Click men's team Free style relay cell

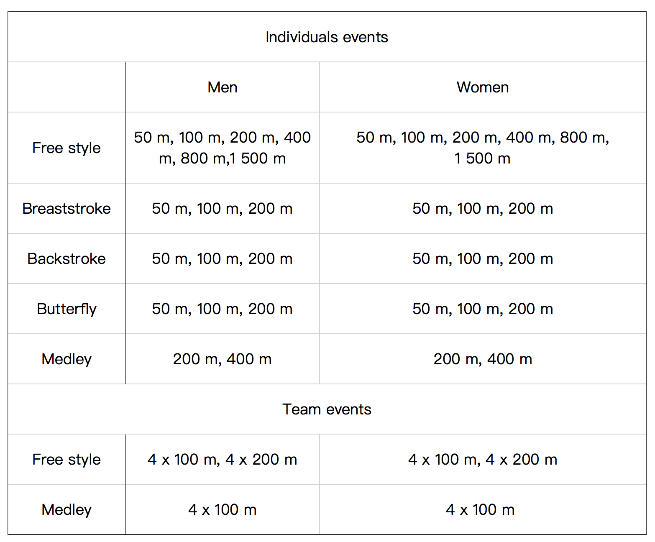coord(223,460)
